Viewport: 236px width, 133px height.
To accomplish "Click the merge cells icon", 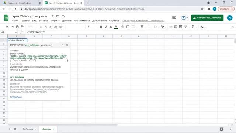I will coord(133,27).
